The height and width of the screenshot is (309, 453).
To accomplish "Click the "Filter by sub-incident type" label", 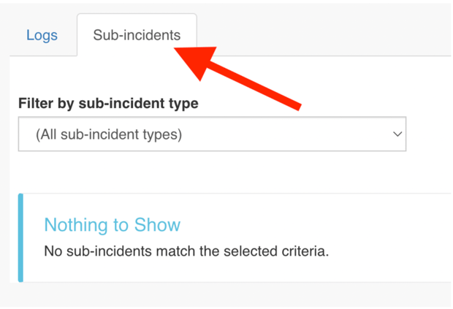I will (x=108, y=104).
